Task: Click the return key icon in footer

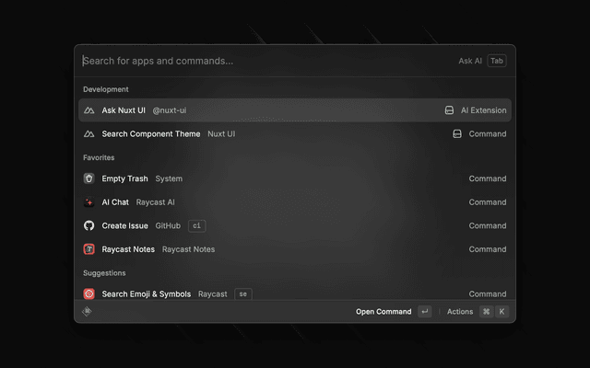Action: (425, 311)
